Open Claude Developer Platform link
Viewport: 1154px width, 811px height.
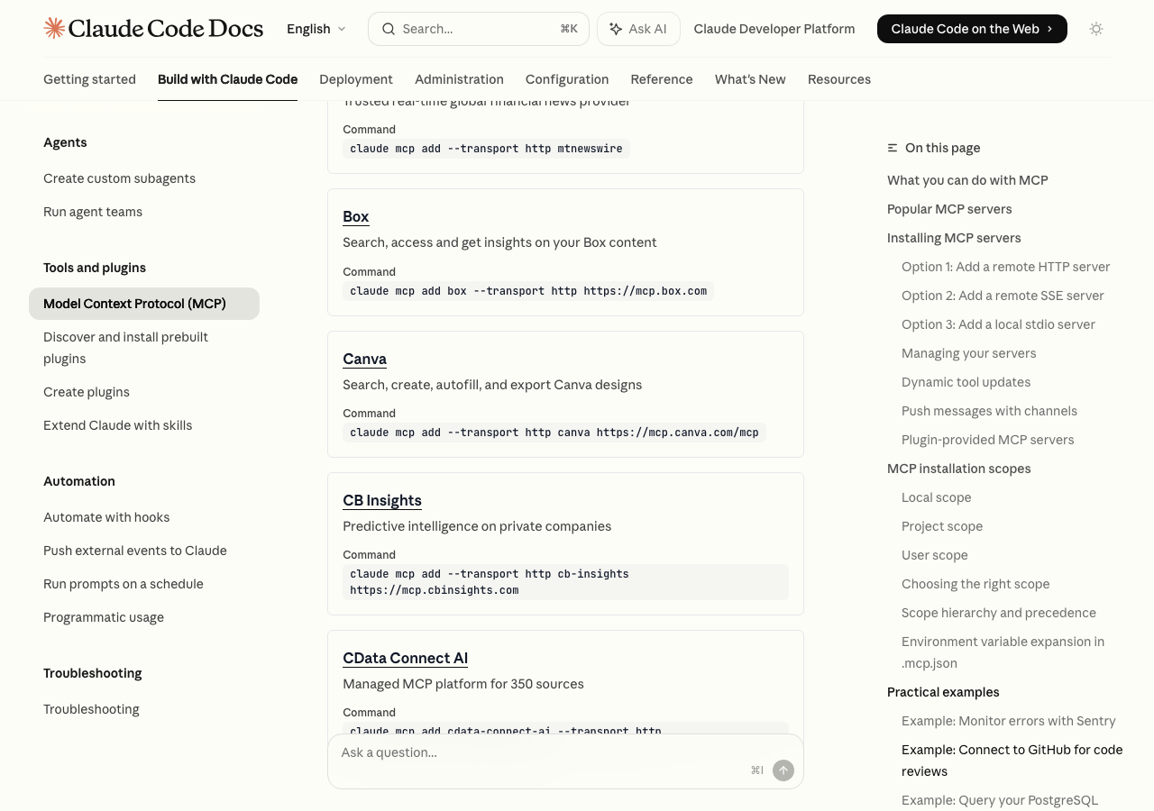[774, 29]
